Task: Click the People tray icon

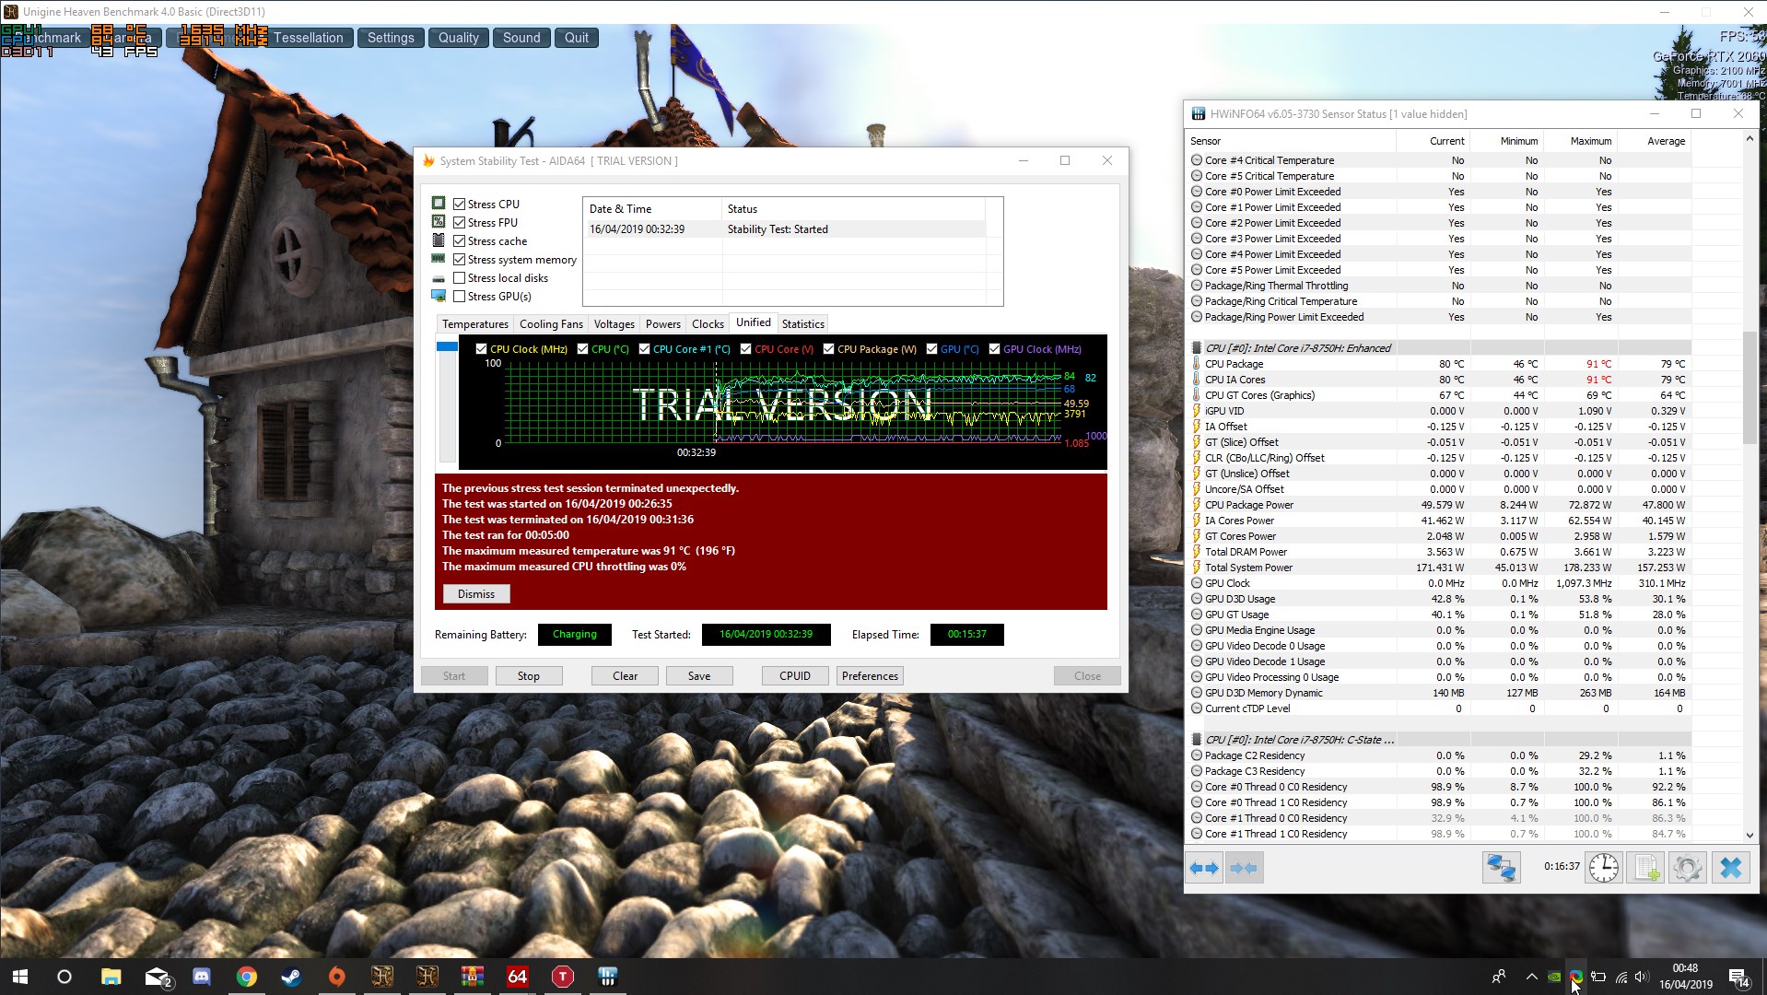Action: (x=1499, y=977)
